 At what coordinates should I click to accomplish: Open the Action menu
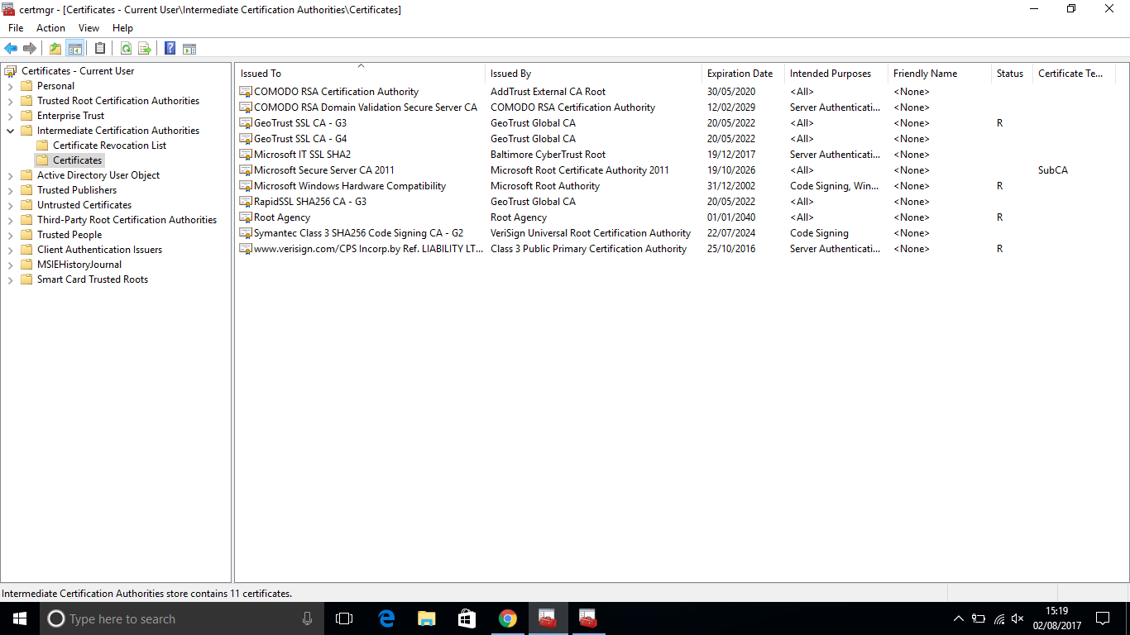coord(50,28)
